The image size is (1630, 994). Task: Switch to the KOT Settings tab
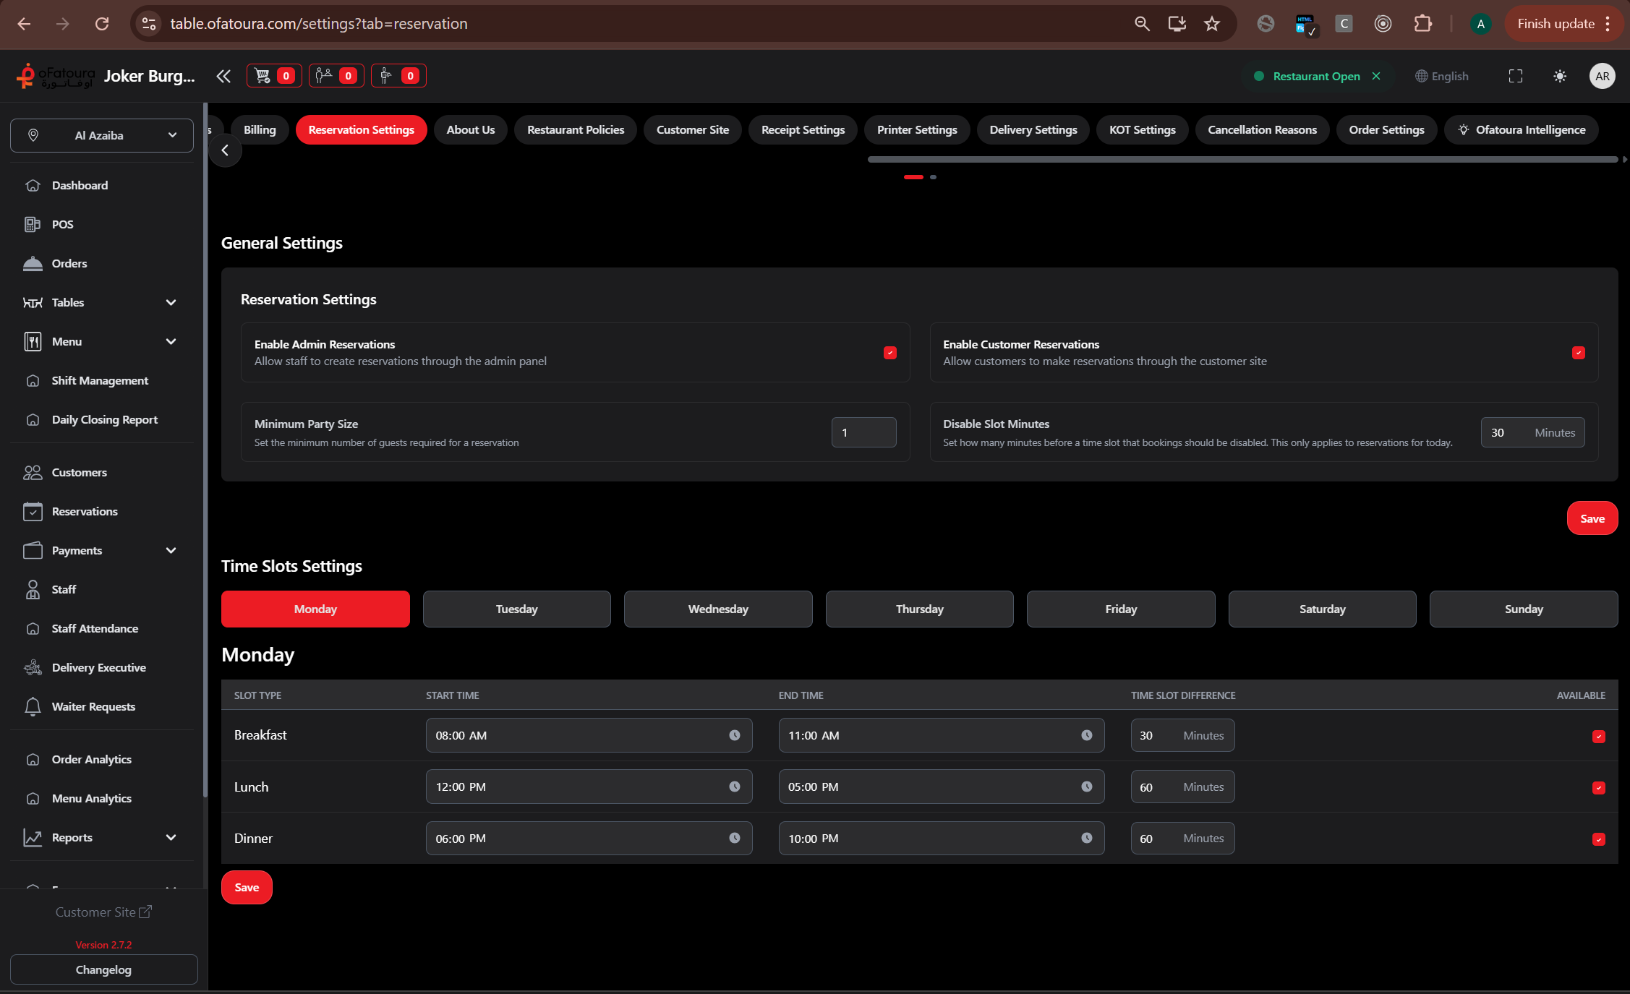coord(1143,129)
